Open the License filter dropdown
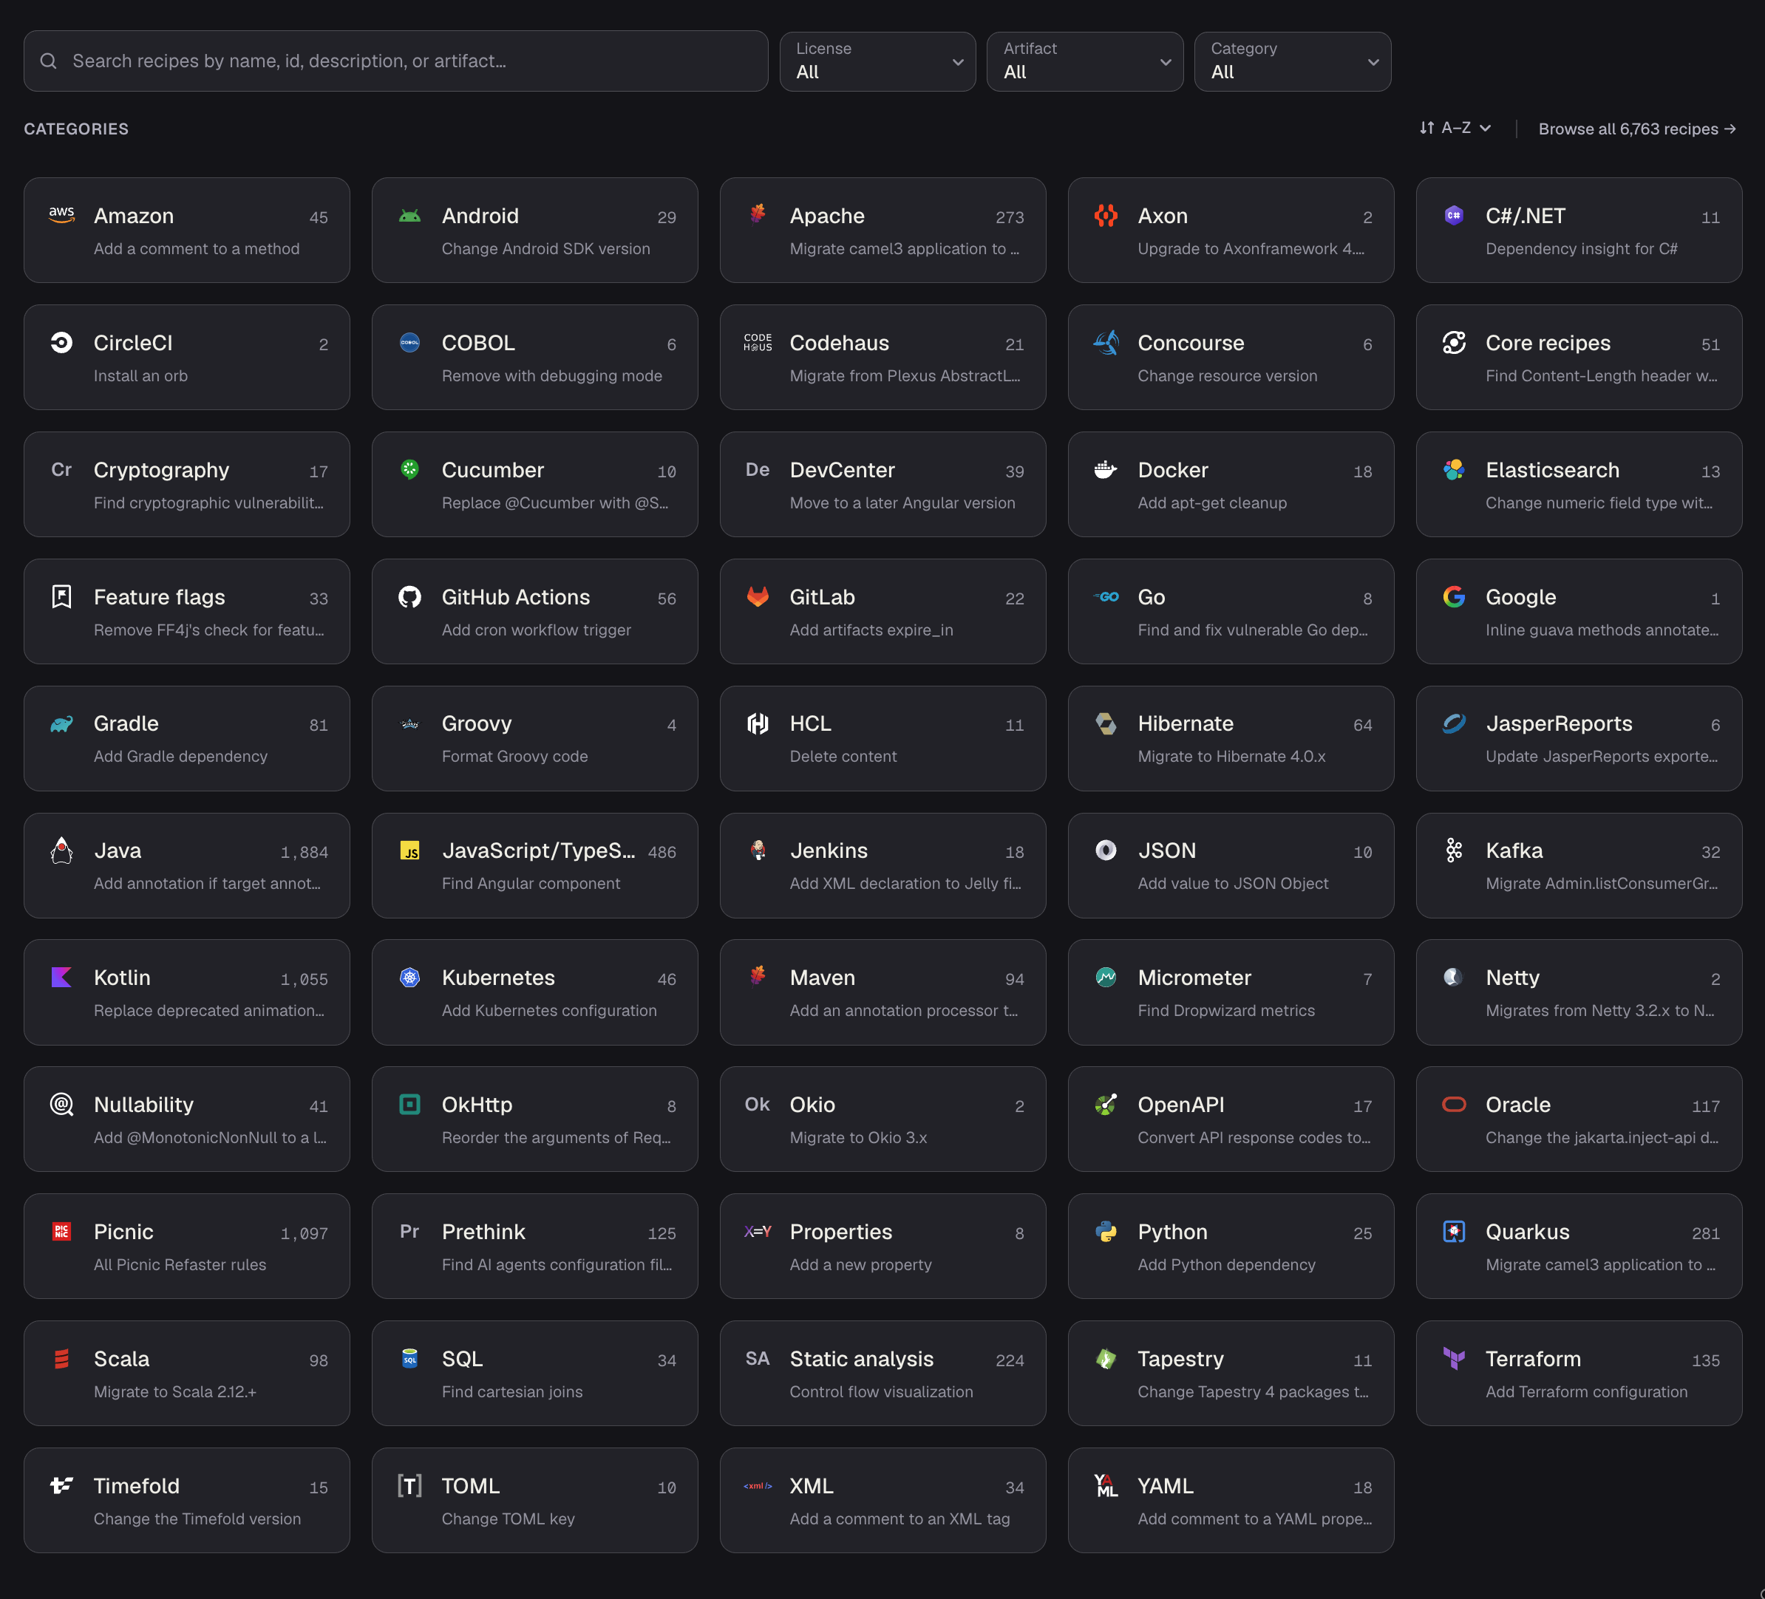The image size is (1765, 1599). [x=877, y=61]
